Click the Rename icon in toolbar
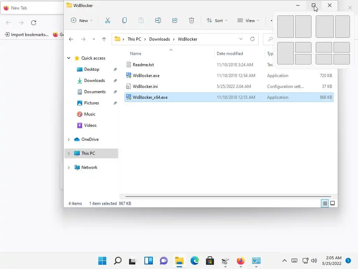The image size is (358, 269). [x=158, y=20]
